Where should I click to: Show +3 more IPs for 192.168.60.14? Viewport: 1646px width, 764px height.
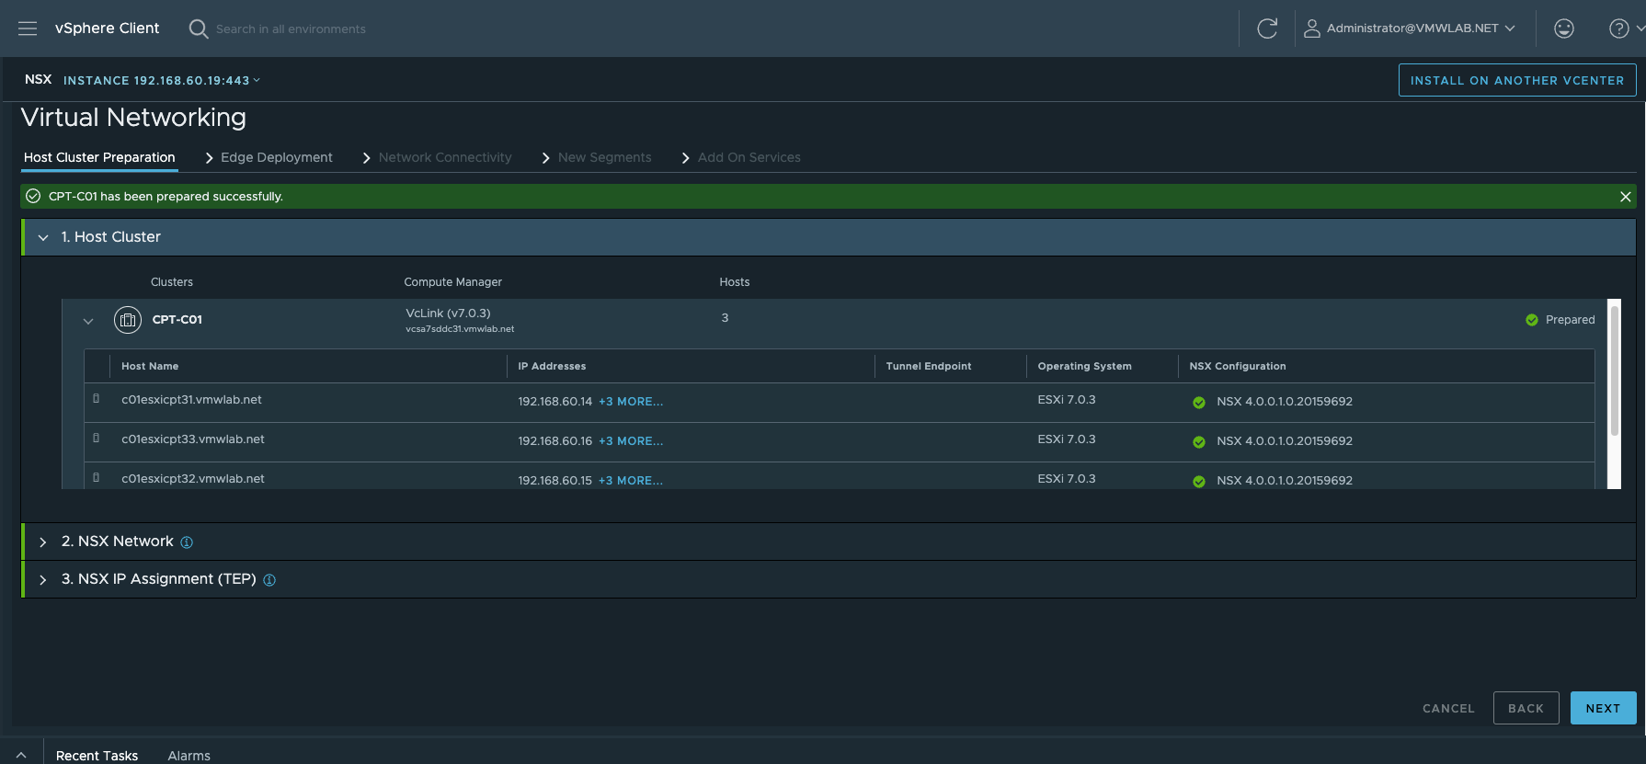[x=631, y=402]
